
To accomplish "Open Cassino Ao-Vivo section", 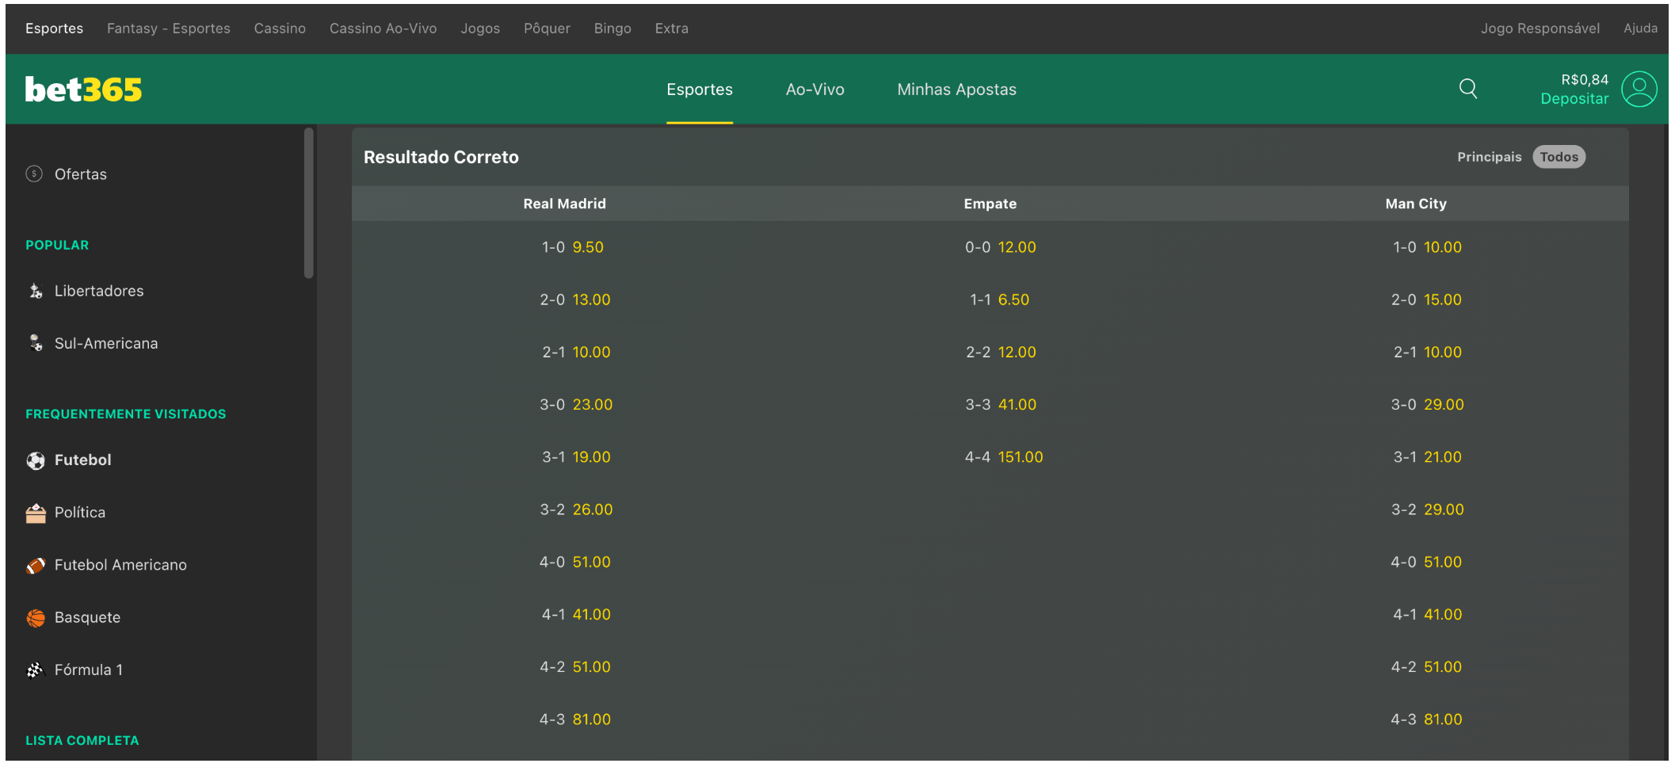I will tap(383, 29).
